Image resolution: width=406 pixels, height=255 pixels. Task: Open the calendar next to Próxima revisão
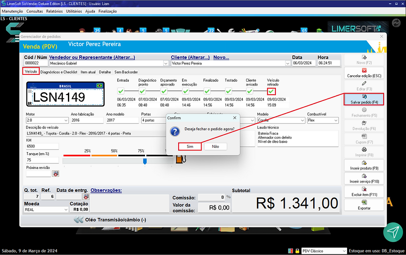point(56,173)
